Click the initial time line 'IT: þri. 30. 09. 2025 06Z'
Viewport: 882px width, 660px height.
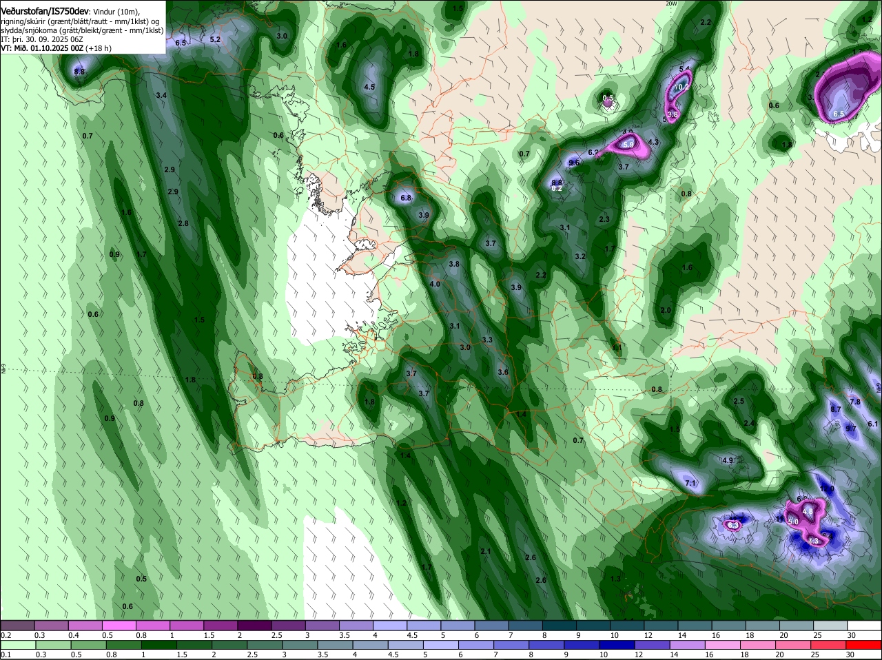[x=42, y=40]
